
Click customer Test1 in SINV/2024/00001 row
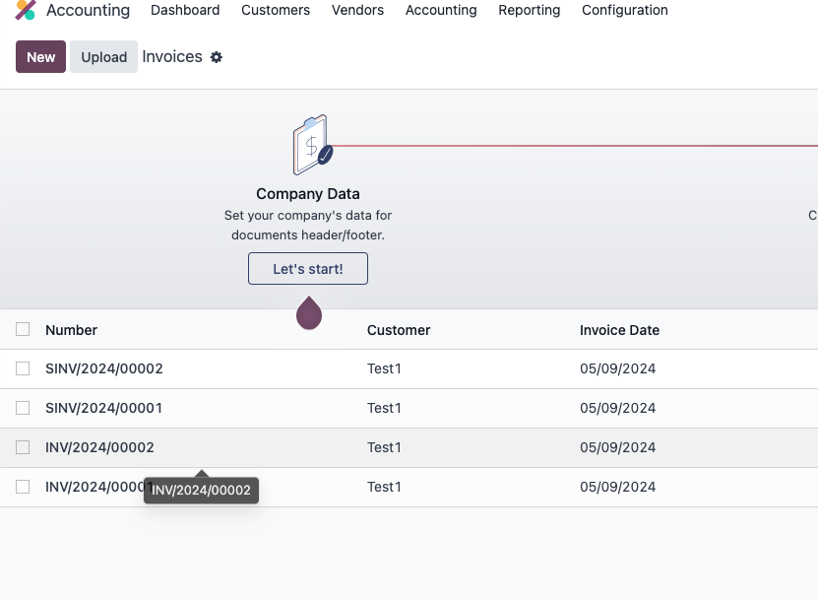click(385, 408)
